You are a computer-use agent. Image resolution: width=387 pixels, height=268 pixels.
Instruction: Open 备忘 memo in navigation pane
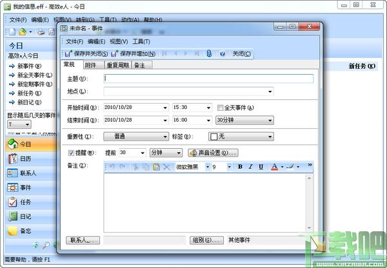pos(30,231)
